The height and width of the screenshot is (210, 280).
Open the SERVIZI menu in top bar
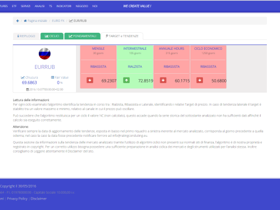(26, 6)
